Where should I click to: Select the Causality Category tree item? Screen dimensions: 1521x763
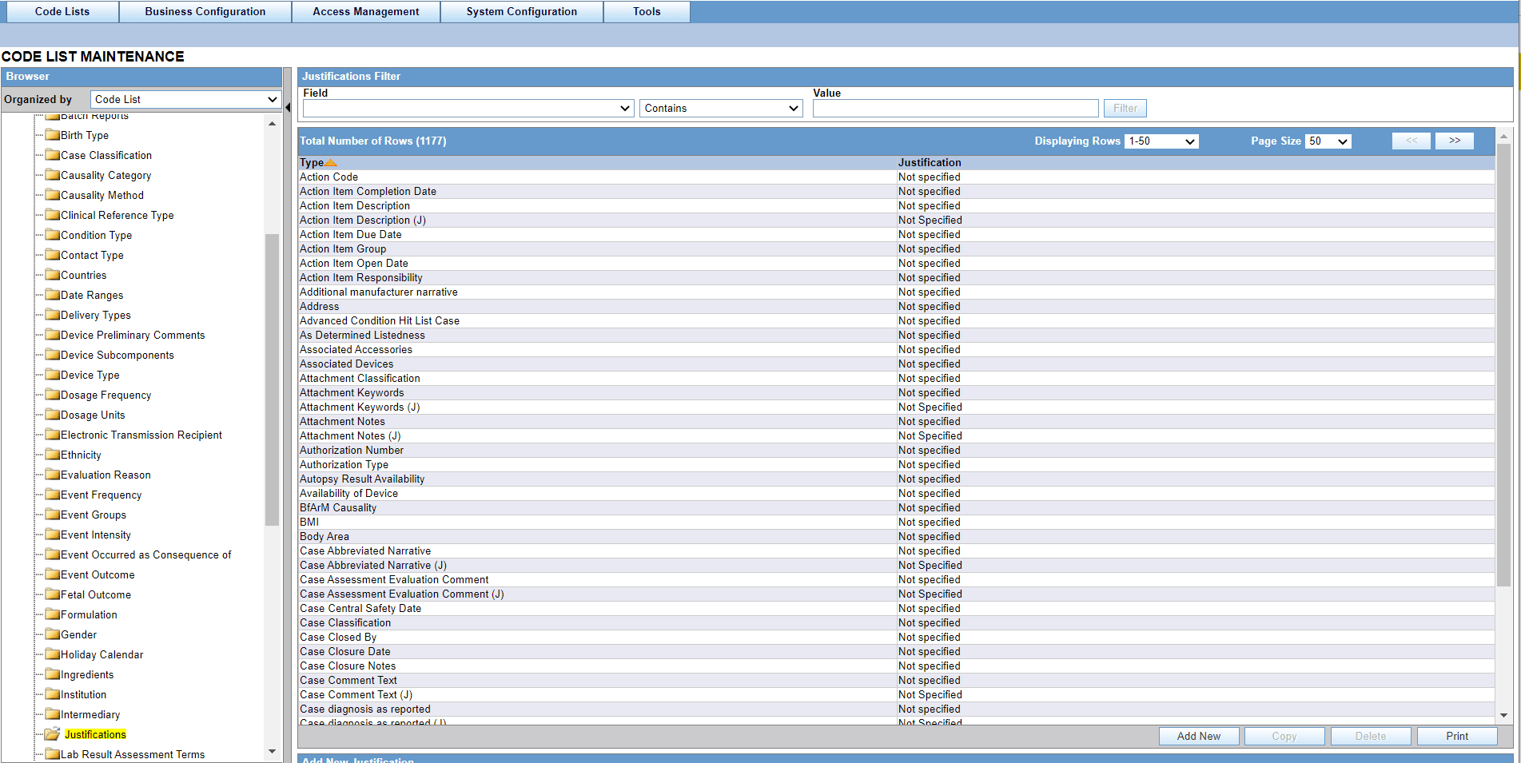tap(106, 175)
